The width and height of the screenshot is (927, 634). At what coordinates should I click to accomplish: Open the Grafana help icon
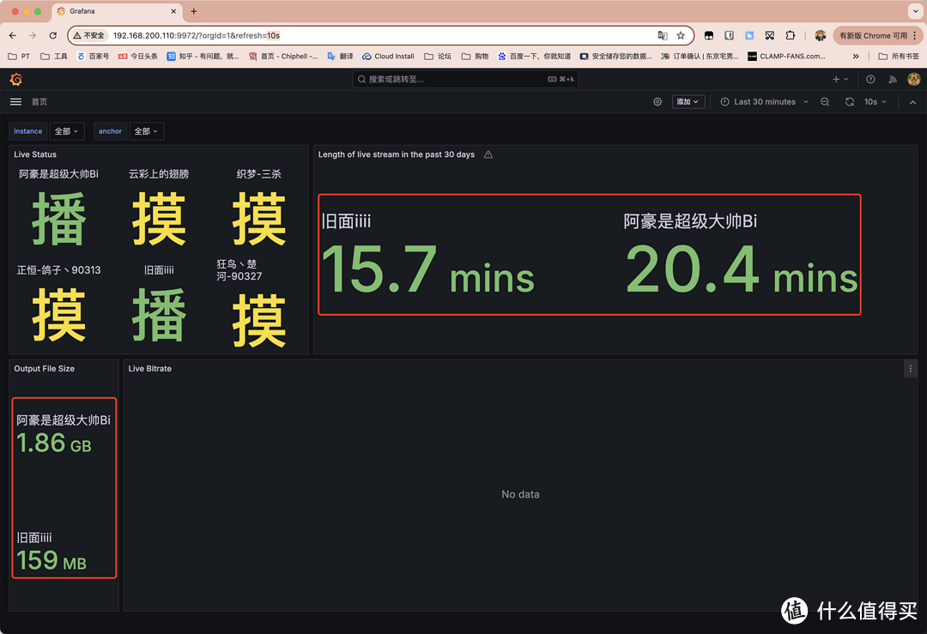tap(870, 78)
